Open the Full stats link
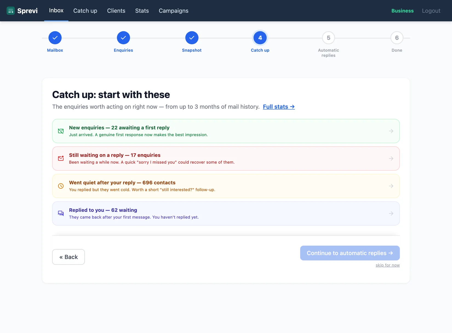 click(x=279, y=107)
